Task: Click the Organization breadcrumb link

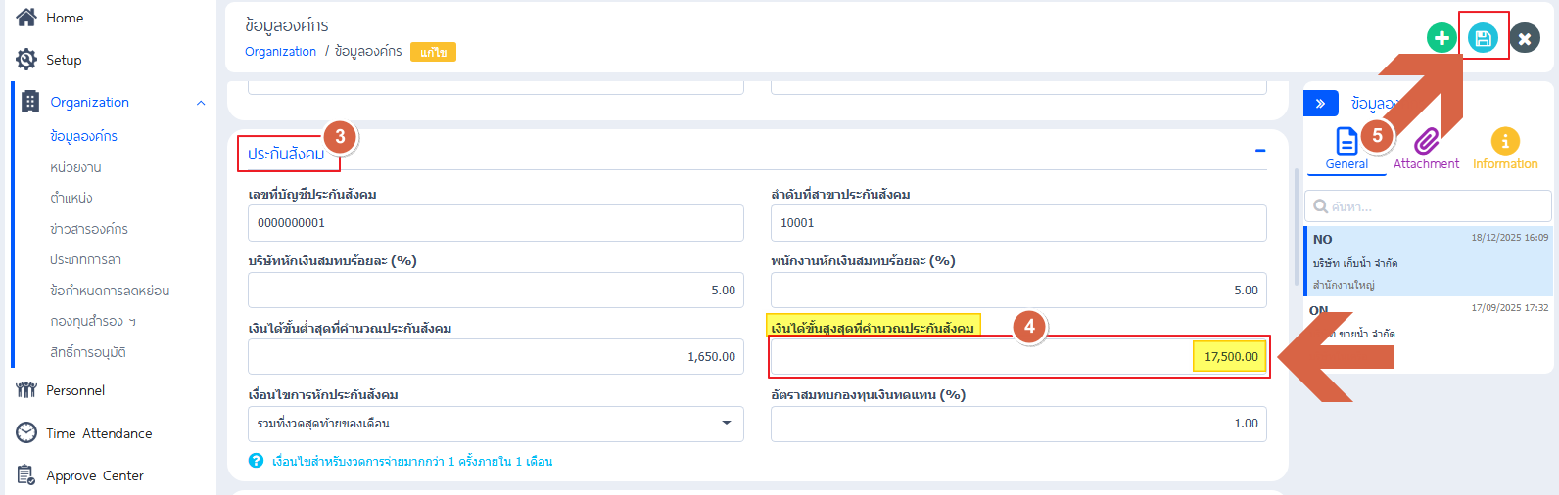Action: 280,52
